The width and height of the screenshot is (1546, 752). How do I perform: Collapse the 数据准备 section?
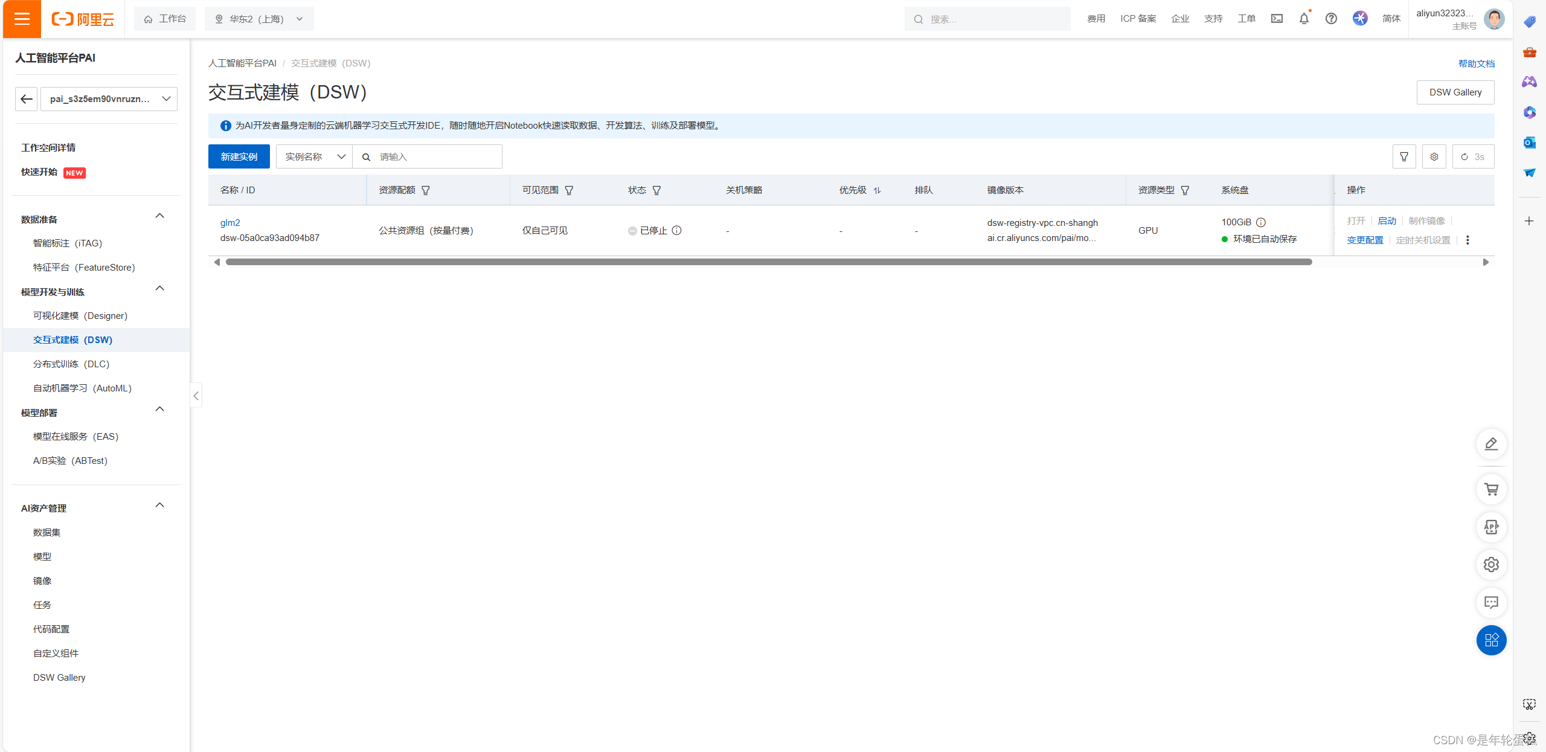[x=159, y=216]
